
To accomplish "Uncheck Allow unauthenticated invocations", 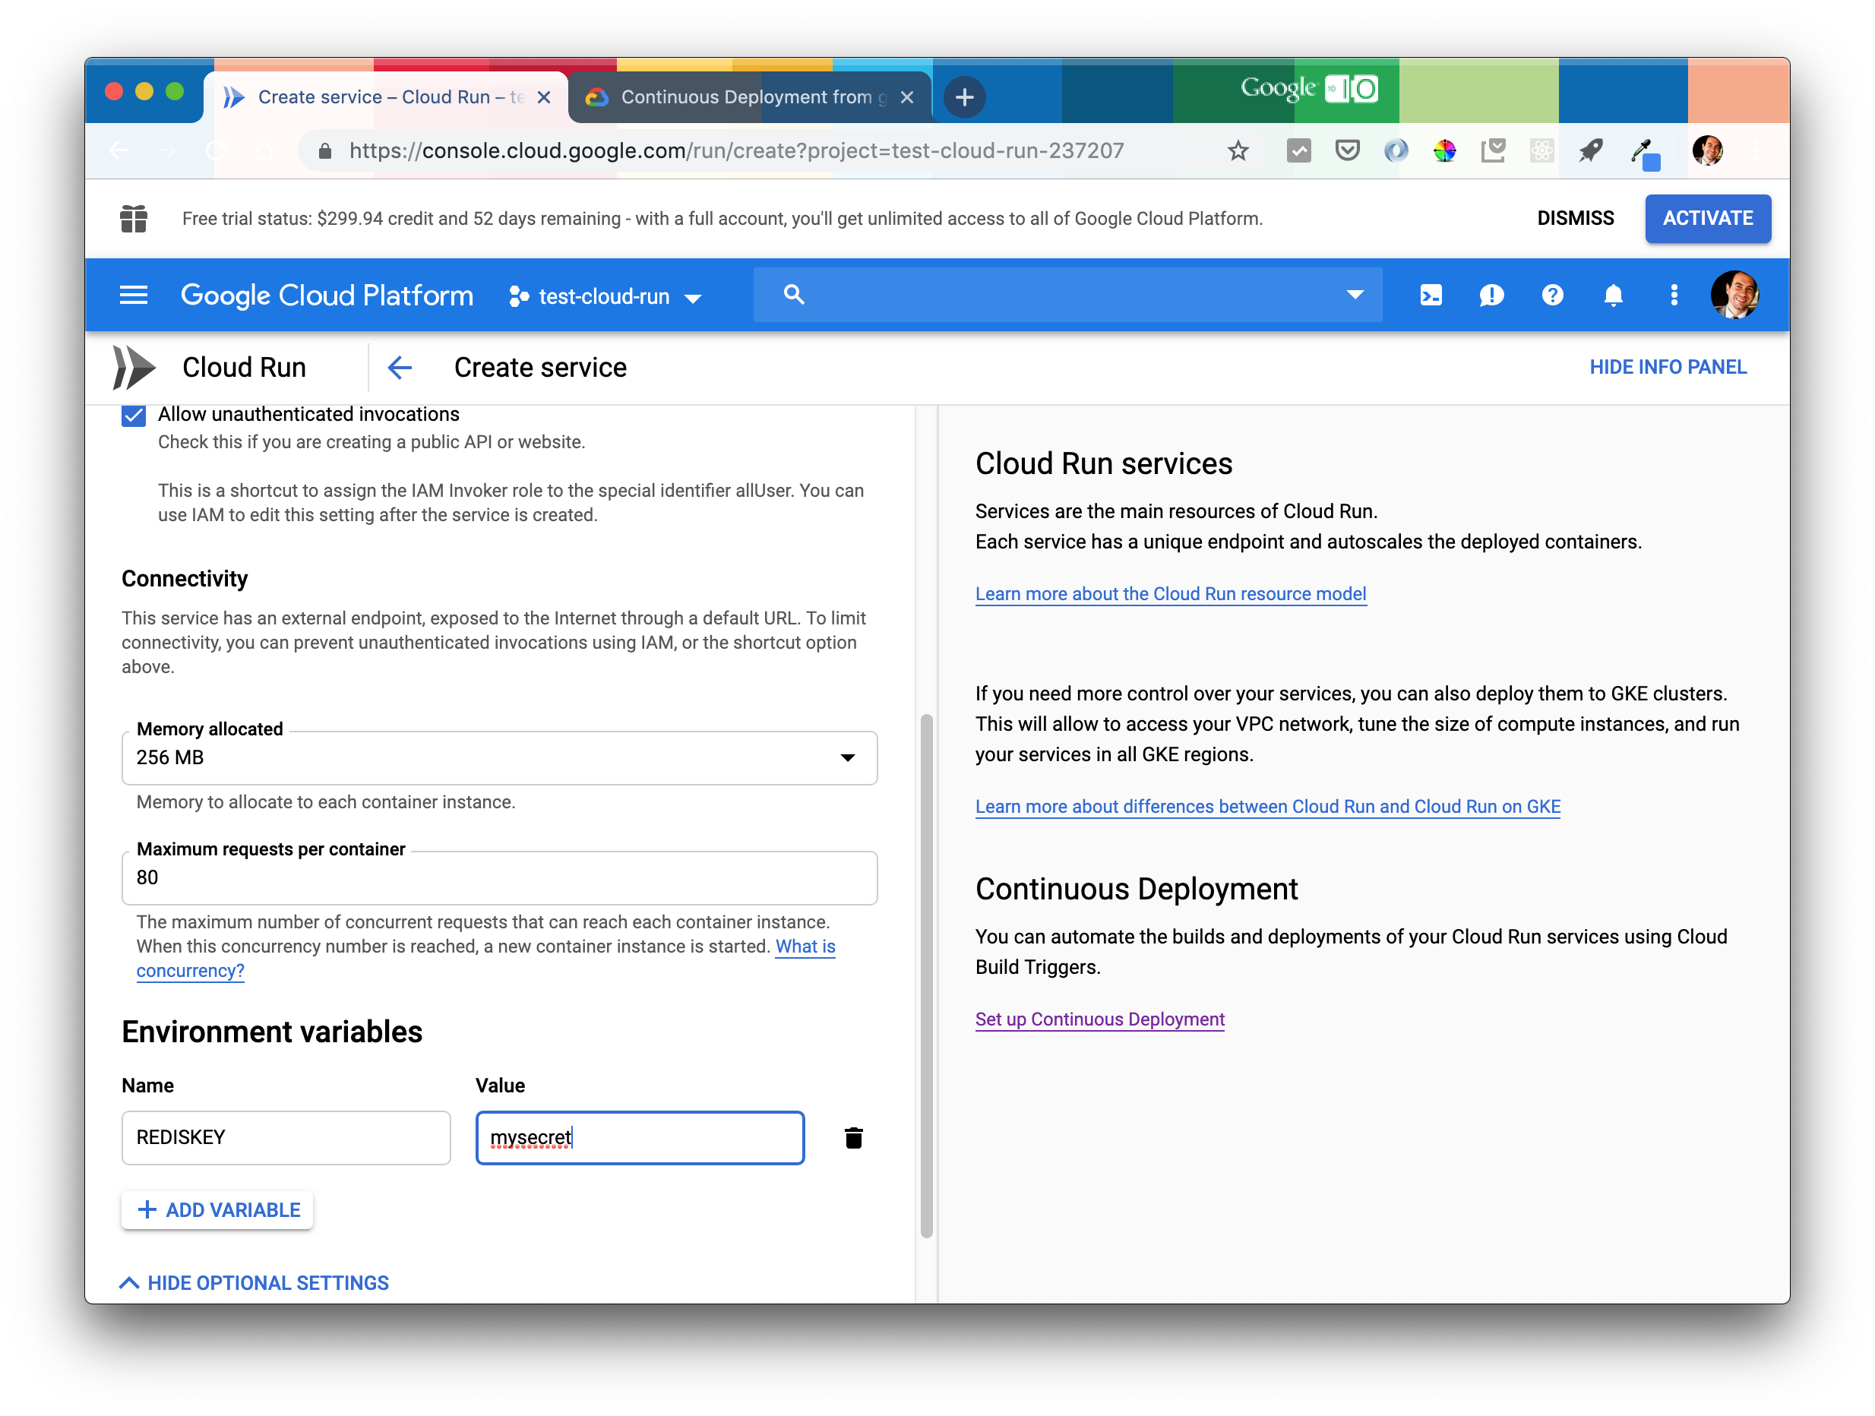I will pyautogui.click(x=133, y=414).
